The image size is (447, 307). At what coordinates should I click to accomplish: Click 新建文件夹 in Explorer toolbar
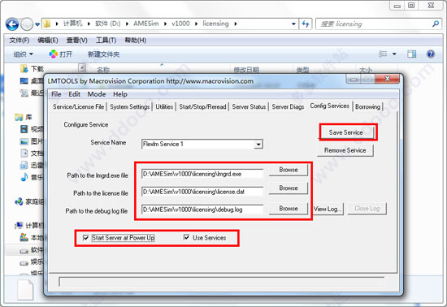[103, 54]
